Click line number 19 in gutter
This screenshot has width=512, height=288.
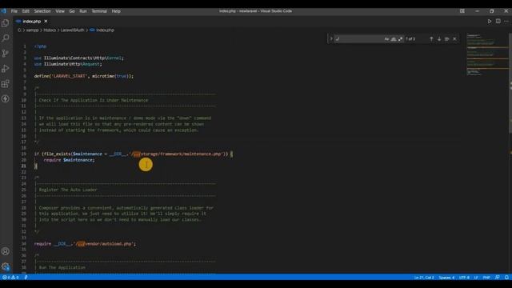click(24, 154)
